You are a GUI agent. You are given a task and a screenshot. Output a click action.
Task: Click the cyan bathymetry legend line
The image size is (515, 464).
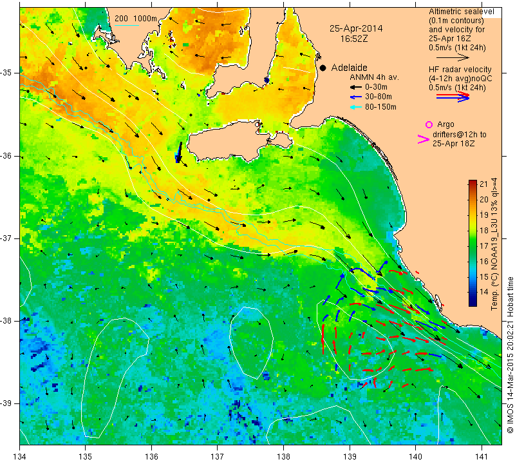(x=126, y=25)
